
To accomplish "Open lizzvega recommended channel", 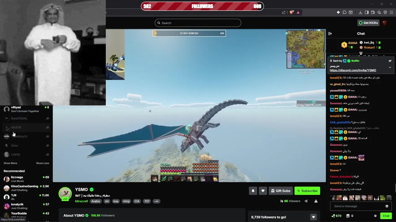I will point(26,179).
